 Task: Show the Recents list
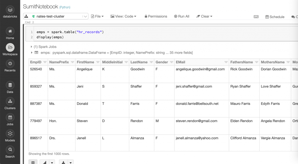pyautogui.click(x=10, y=66)
